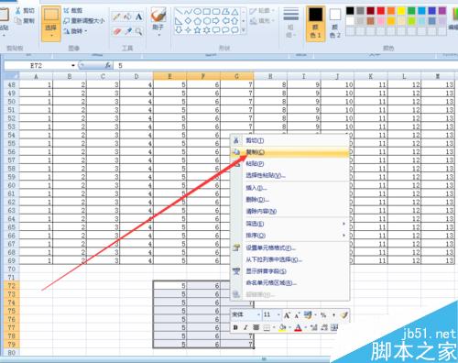Choose the Curve shape in gallery
Image resolution: width=458 pixels, height=363 pixels.
pyautogui.click(x=189, y=12)
